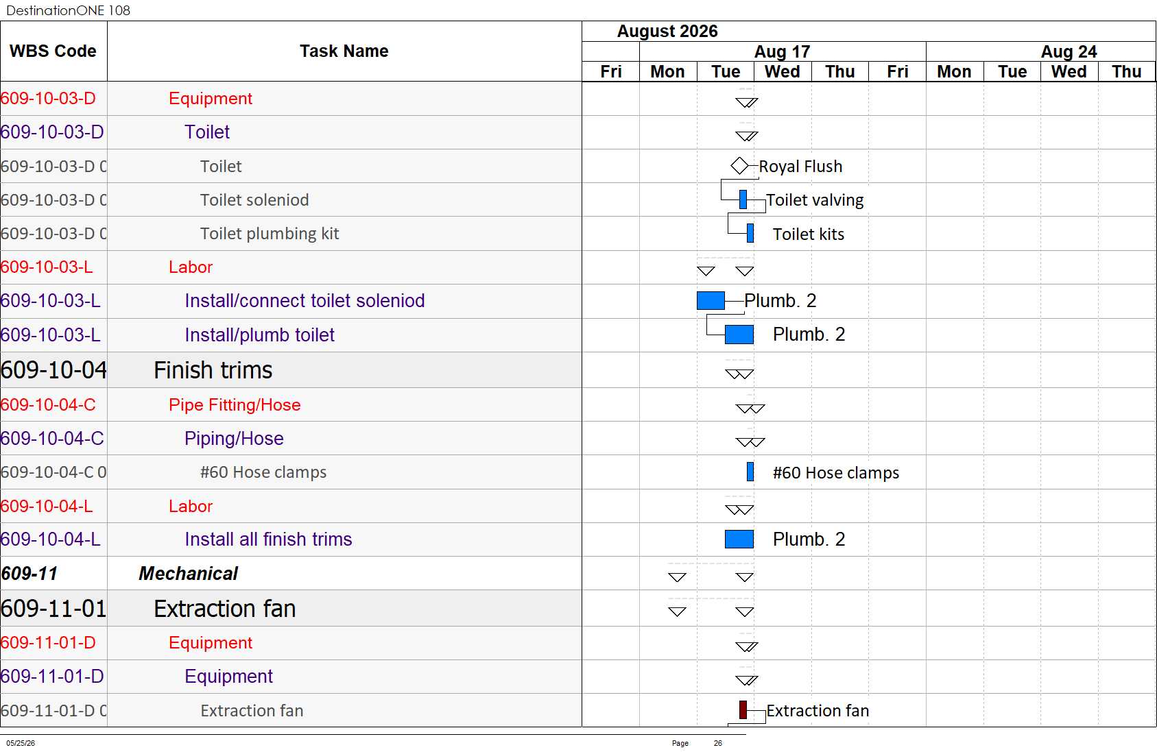Select the Toilet kits task bar
The image size is (1157, 752).
tap(750, 233)
